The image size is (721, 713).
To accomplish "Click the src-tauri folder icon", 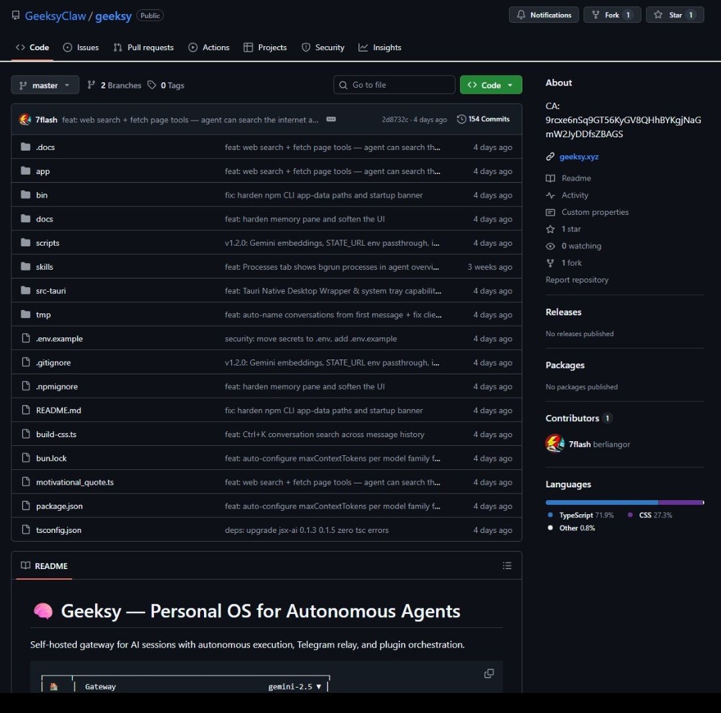I will 25,291.
